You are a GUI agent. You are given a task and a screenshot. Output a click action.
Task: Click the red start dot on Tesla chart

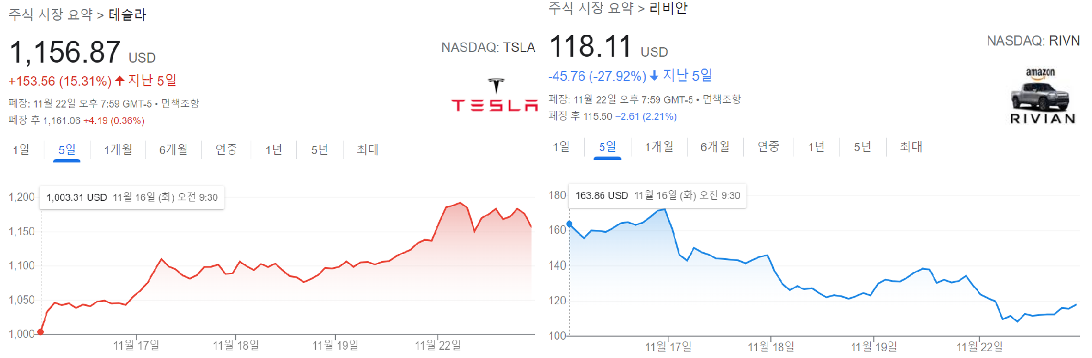pos(40,332)
